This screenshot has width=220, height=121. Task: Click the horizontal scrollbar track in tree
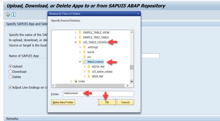click(90, 85)
